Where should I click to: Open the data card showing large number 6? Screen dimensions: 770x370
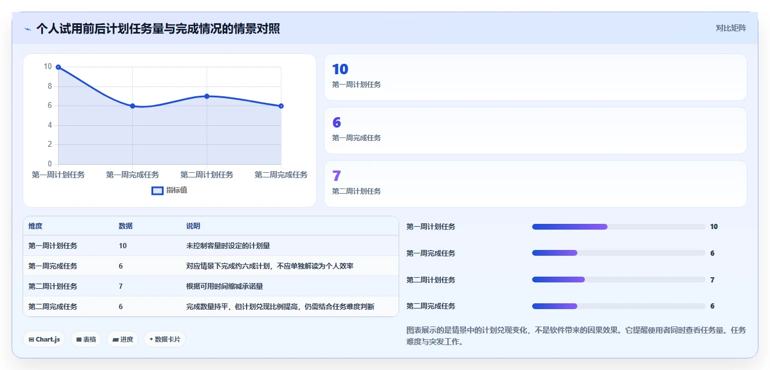(535, 130)
